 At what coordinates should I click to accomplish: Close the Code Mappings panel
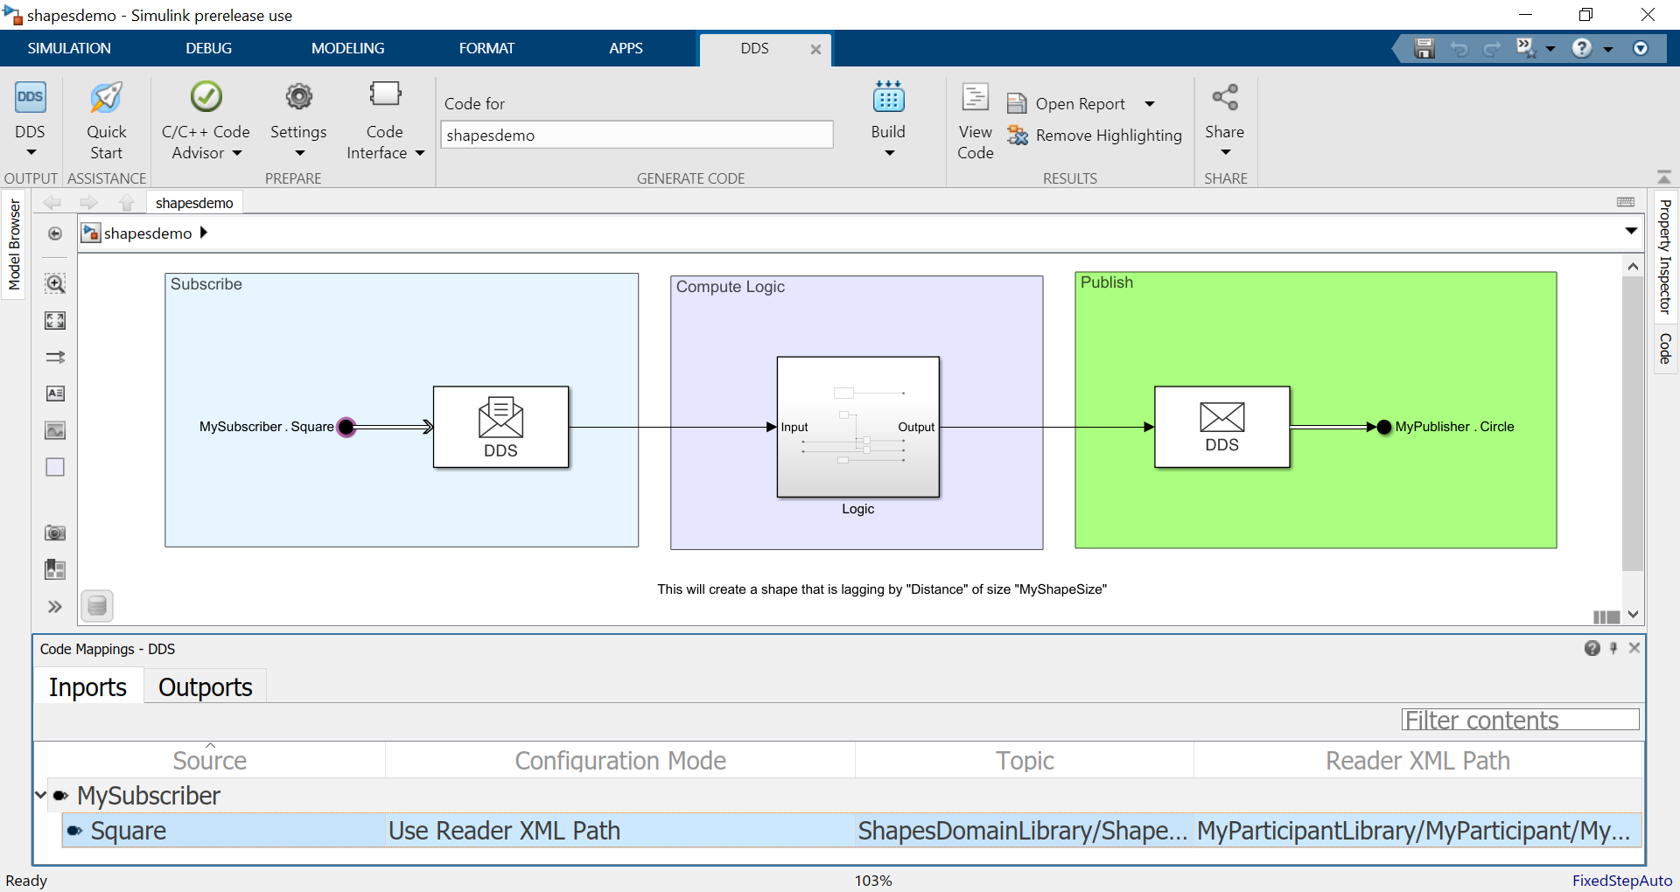click(1634, 648)
